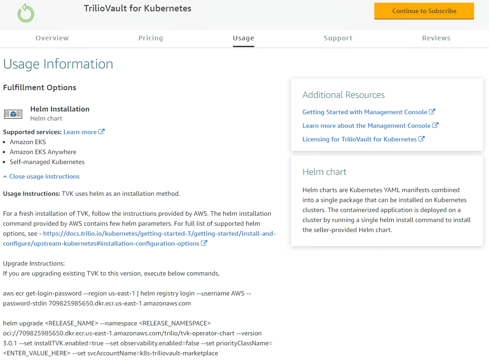This screenshot has width=489, height=363.
Task: Open Learn more about the Management Console
Action: 366,126
